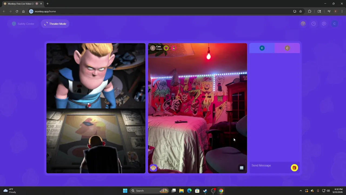Screen dimensions: 346x195
Task: Open the weather widget showing 41°F
Action: (10, 191)
